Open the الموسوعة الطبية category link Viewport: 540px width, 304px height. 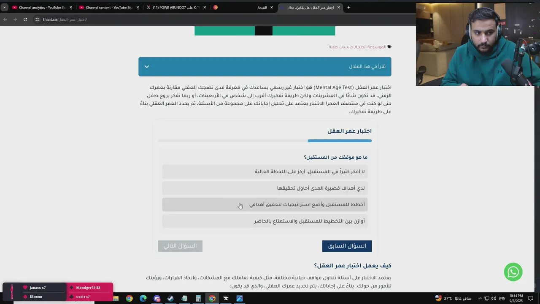coord(371,47)
